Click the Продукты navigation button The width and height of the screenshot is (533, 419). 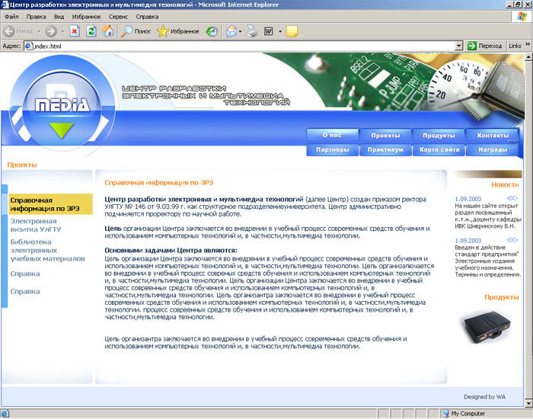click(x=439, y=136)
